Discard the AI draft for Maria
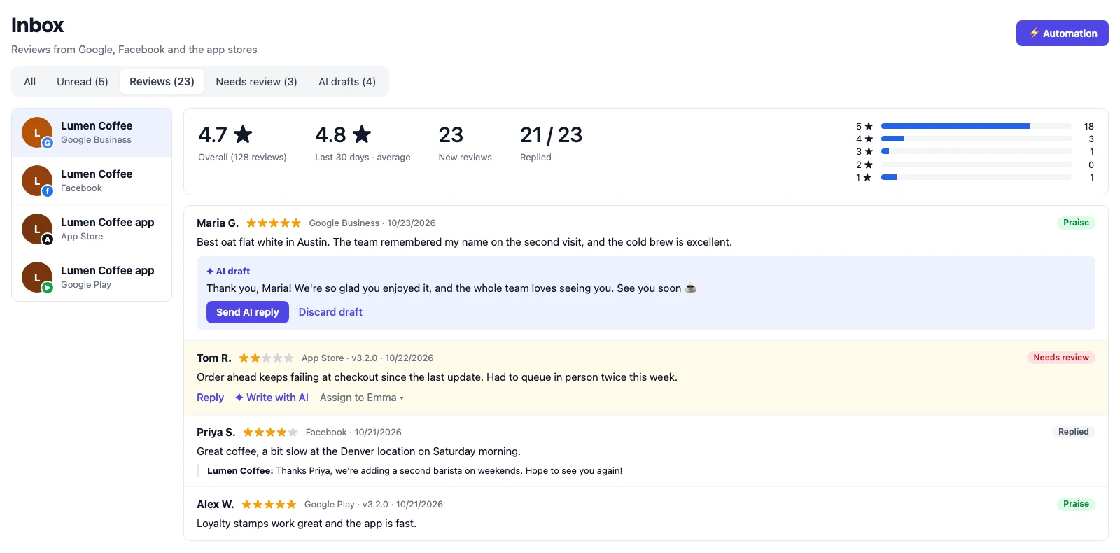The height and width of the screenshot is (553, 1120). (x=330, y=312)
